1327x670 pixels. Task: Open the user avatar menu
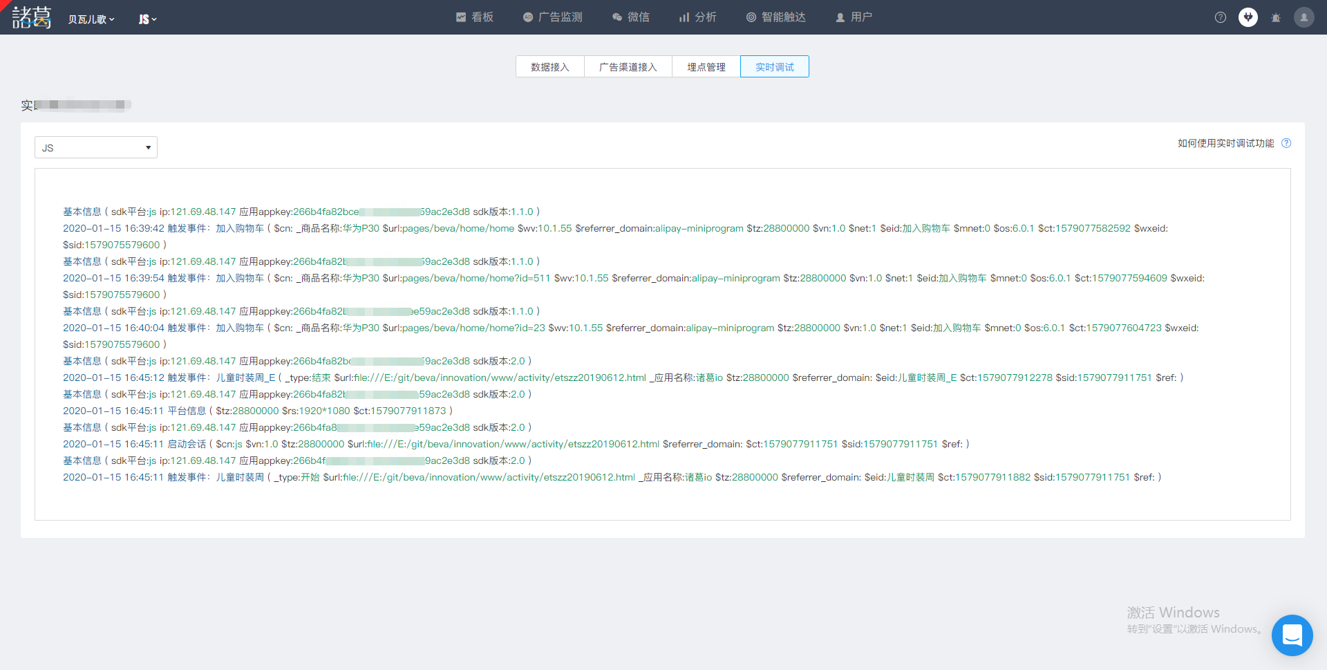(x=1304, y=17)
